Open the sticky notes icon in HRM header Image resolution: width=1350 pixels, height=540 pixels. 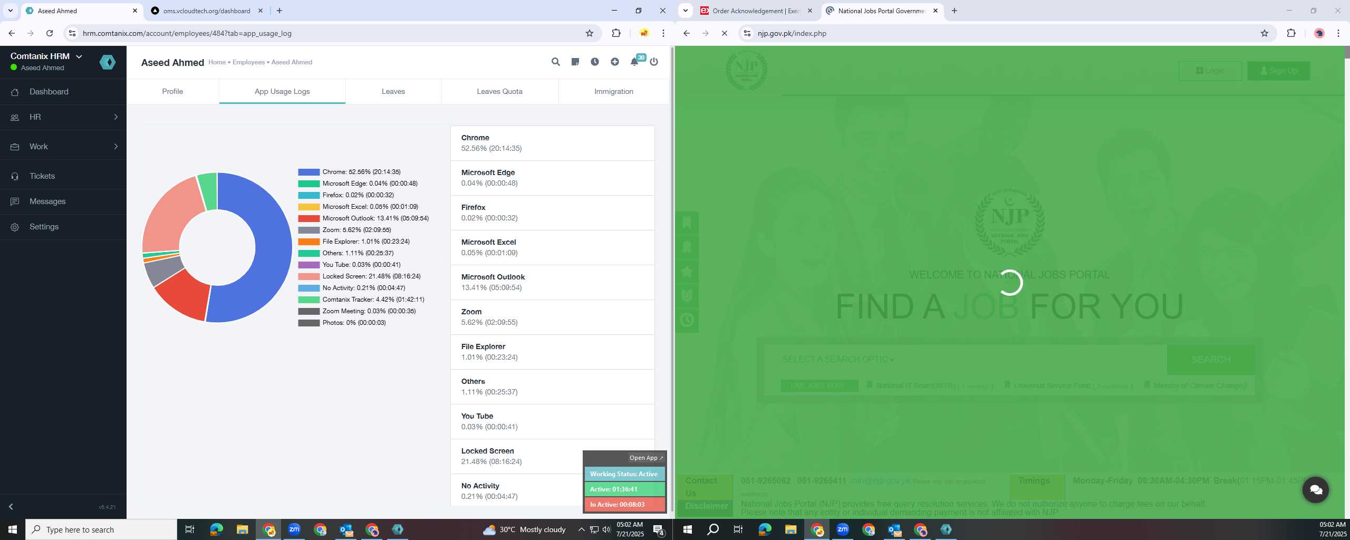pyautogui.click(x=575, y=62)
